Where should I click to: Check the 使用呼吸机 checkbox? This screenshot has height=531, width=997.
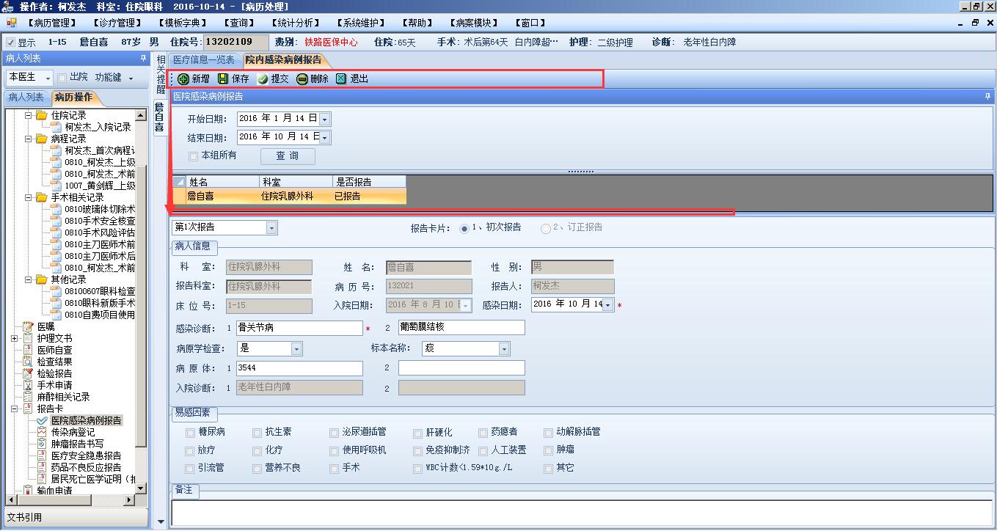(x=335, y=450)
